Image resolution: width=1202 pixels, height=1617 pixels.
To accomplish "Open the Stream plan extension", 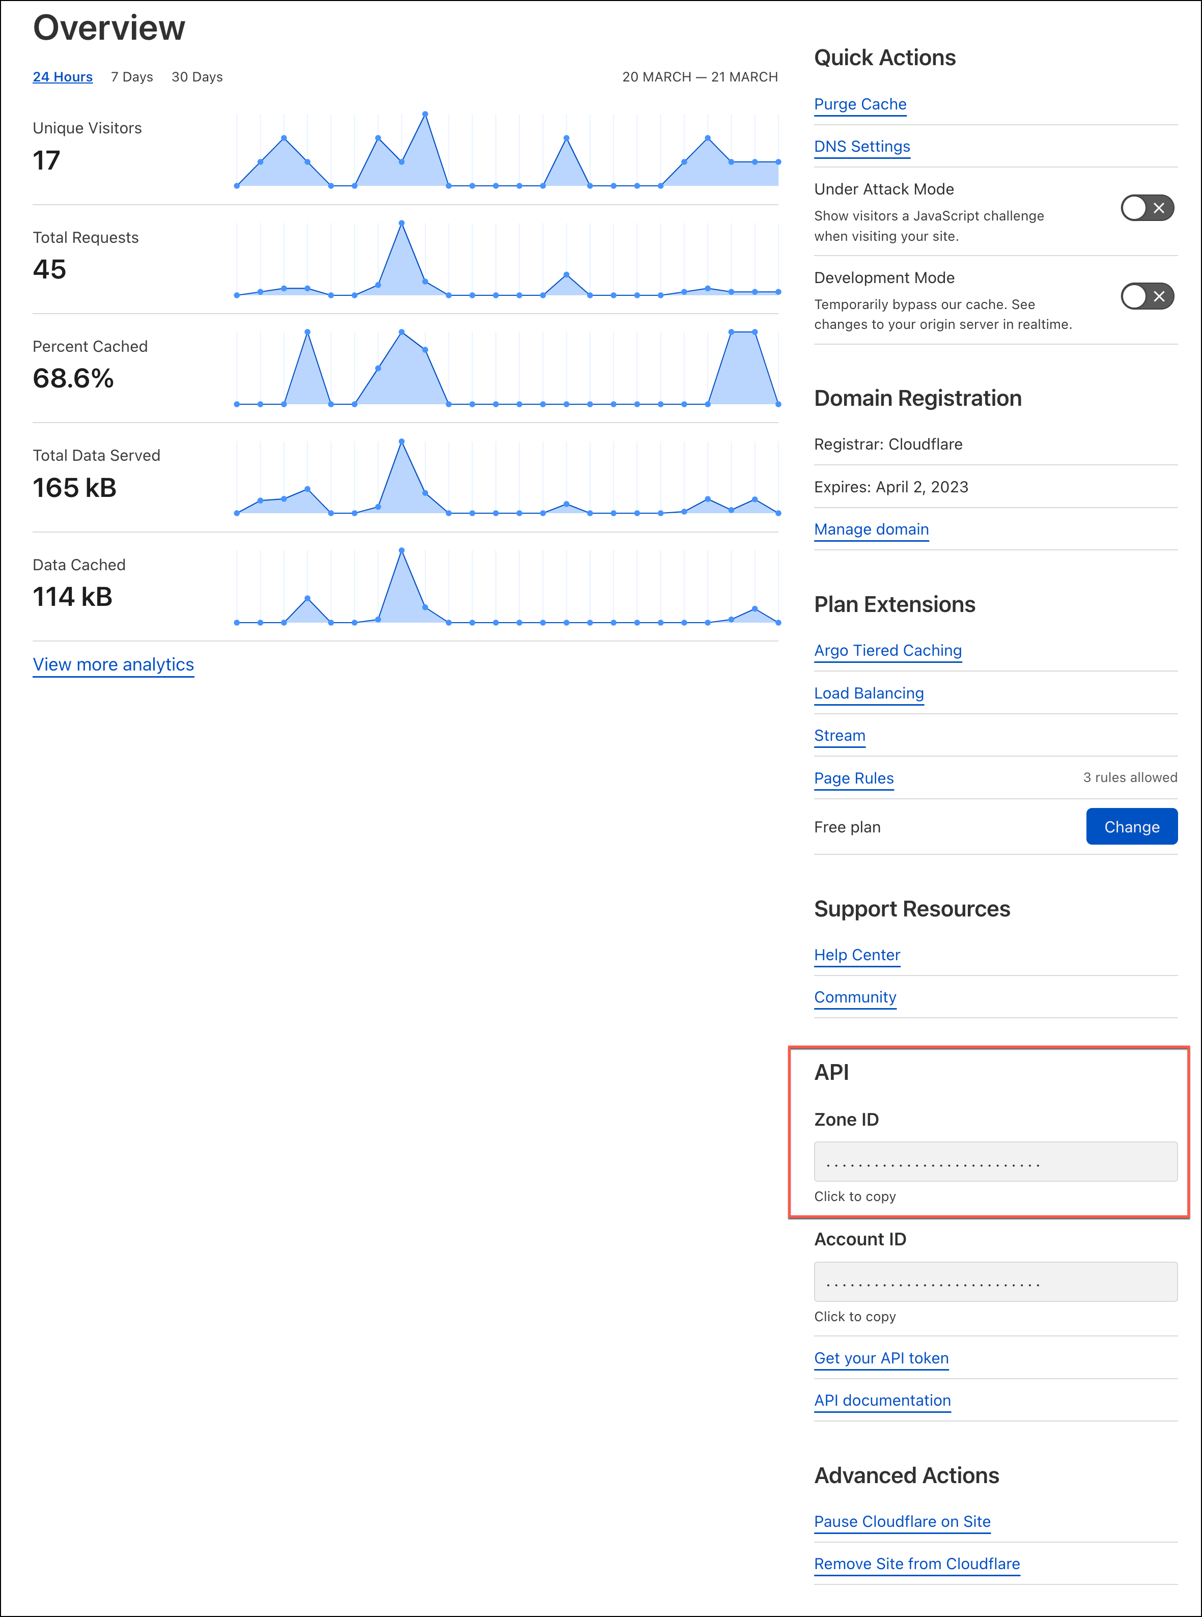I will 839,736.
